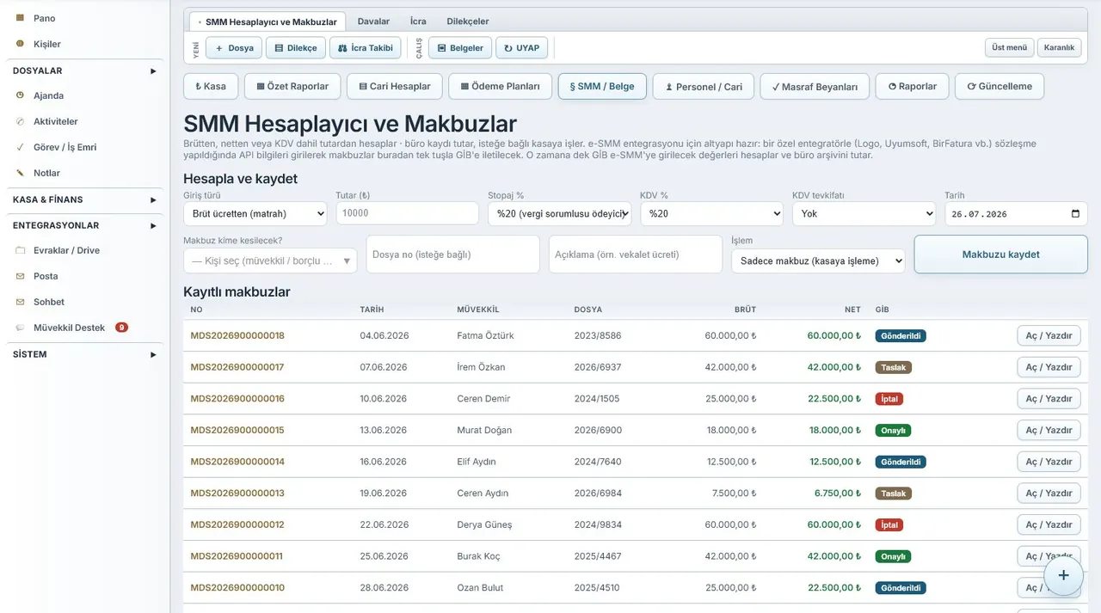The width and height of the screenshot is (1101, 613).
Task: Open the date picker calendar icon
Action: 1075,214
